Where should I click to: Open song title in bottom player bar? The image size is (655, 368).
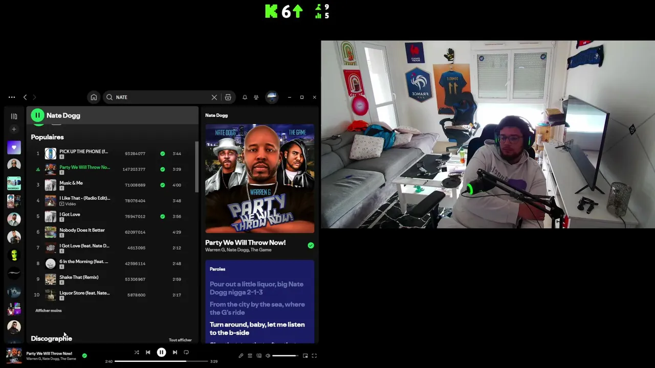coord(49,353)
